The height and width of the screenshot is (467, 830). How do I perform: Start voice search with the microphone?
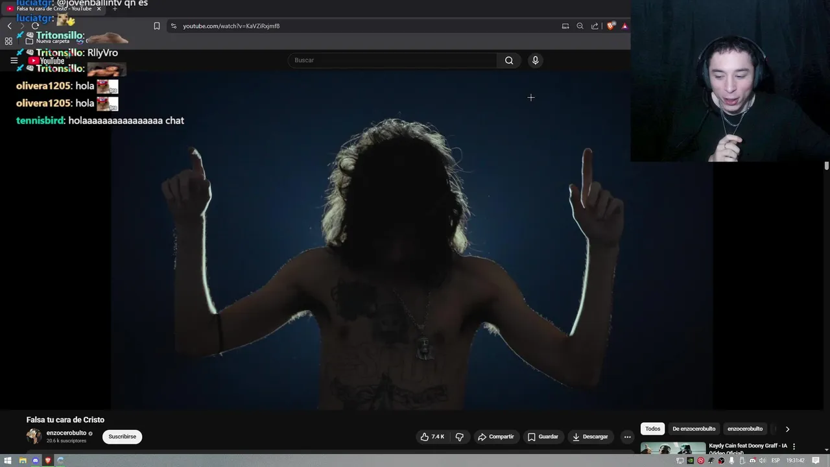pyautogui.click(x=535, y=60)
